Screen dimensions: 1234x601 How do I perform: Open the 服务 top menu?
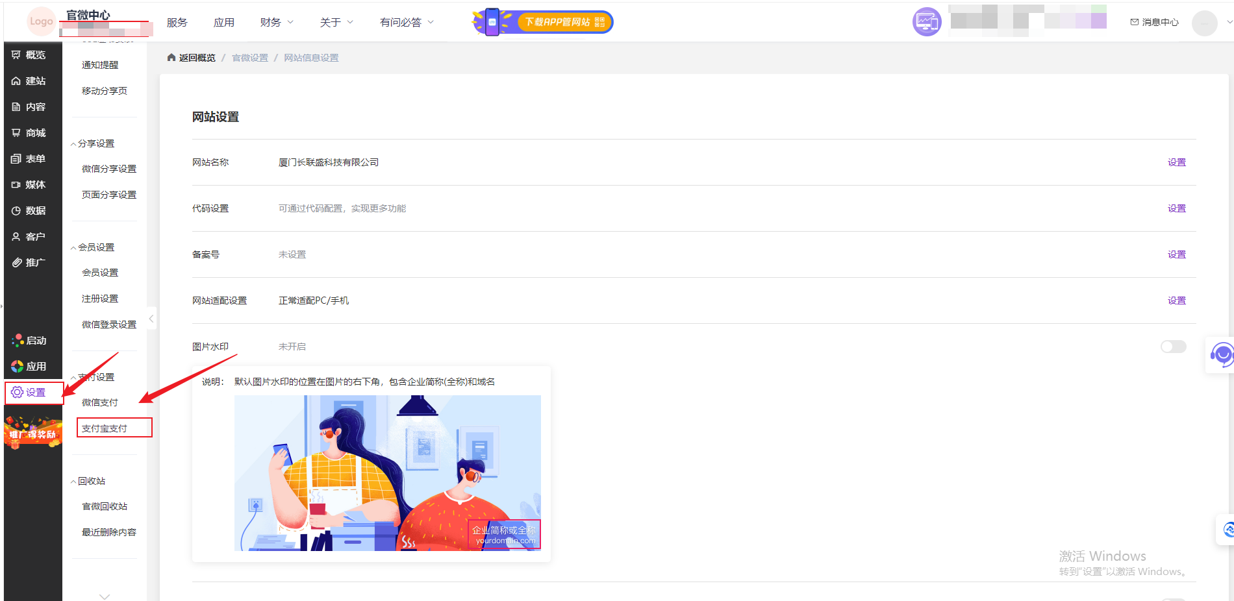[177, 23]
